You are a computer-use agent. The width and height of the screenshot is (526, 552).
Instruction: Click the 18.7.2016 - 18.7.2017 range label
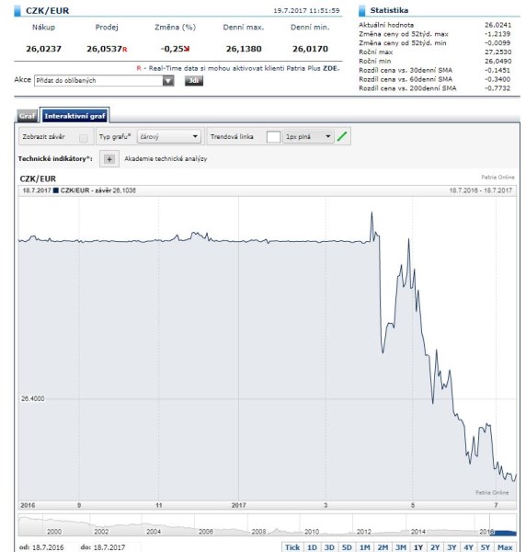[x=480, y=190]
